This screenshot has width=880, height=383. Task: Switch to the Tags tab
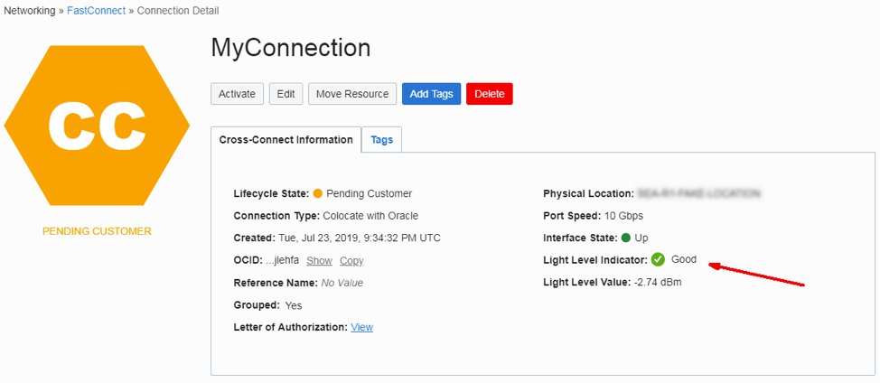381,140
